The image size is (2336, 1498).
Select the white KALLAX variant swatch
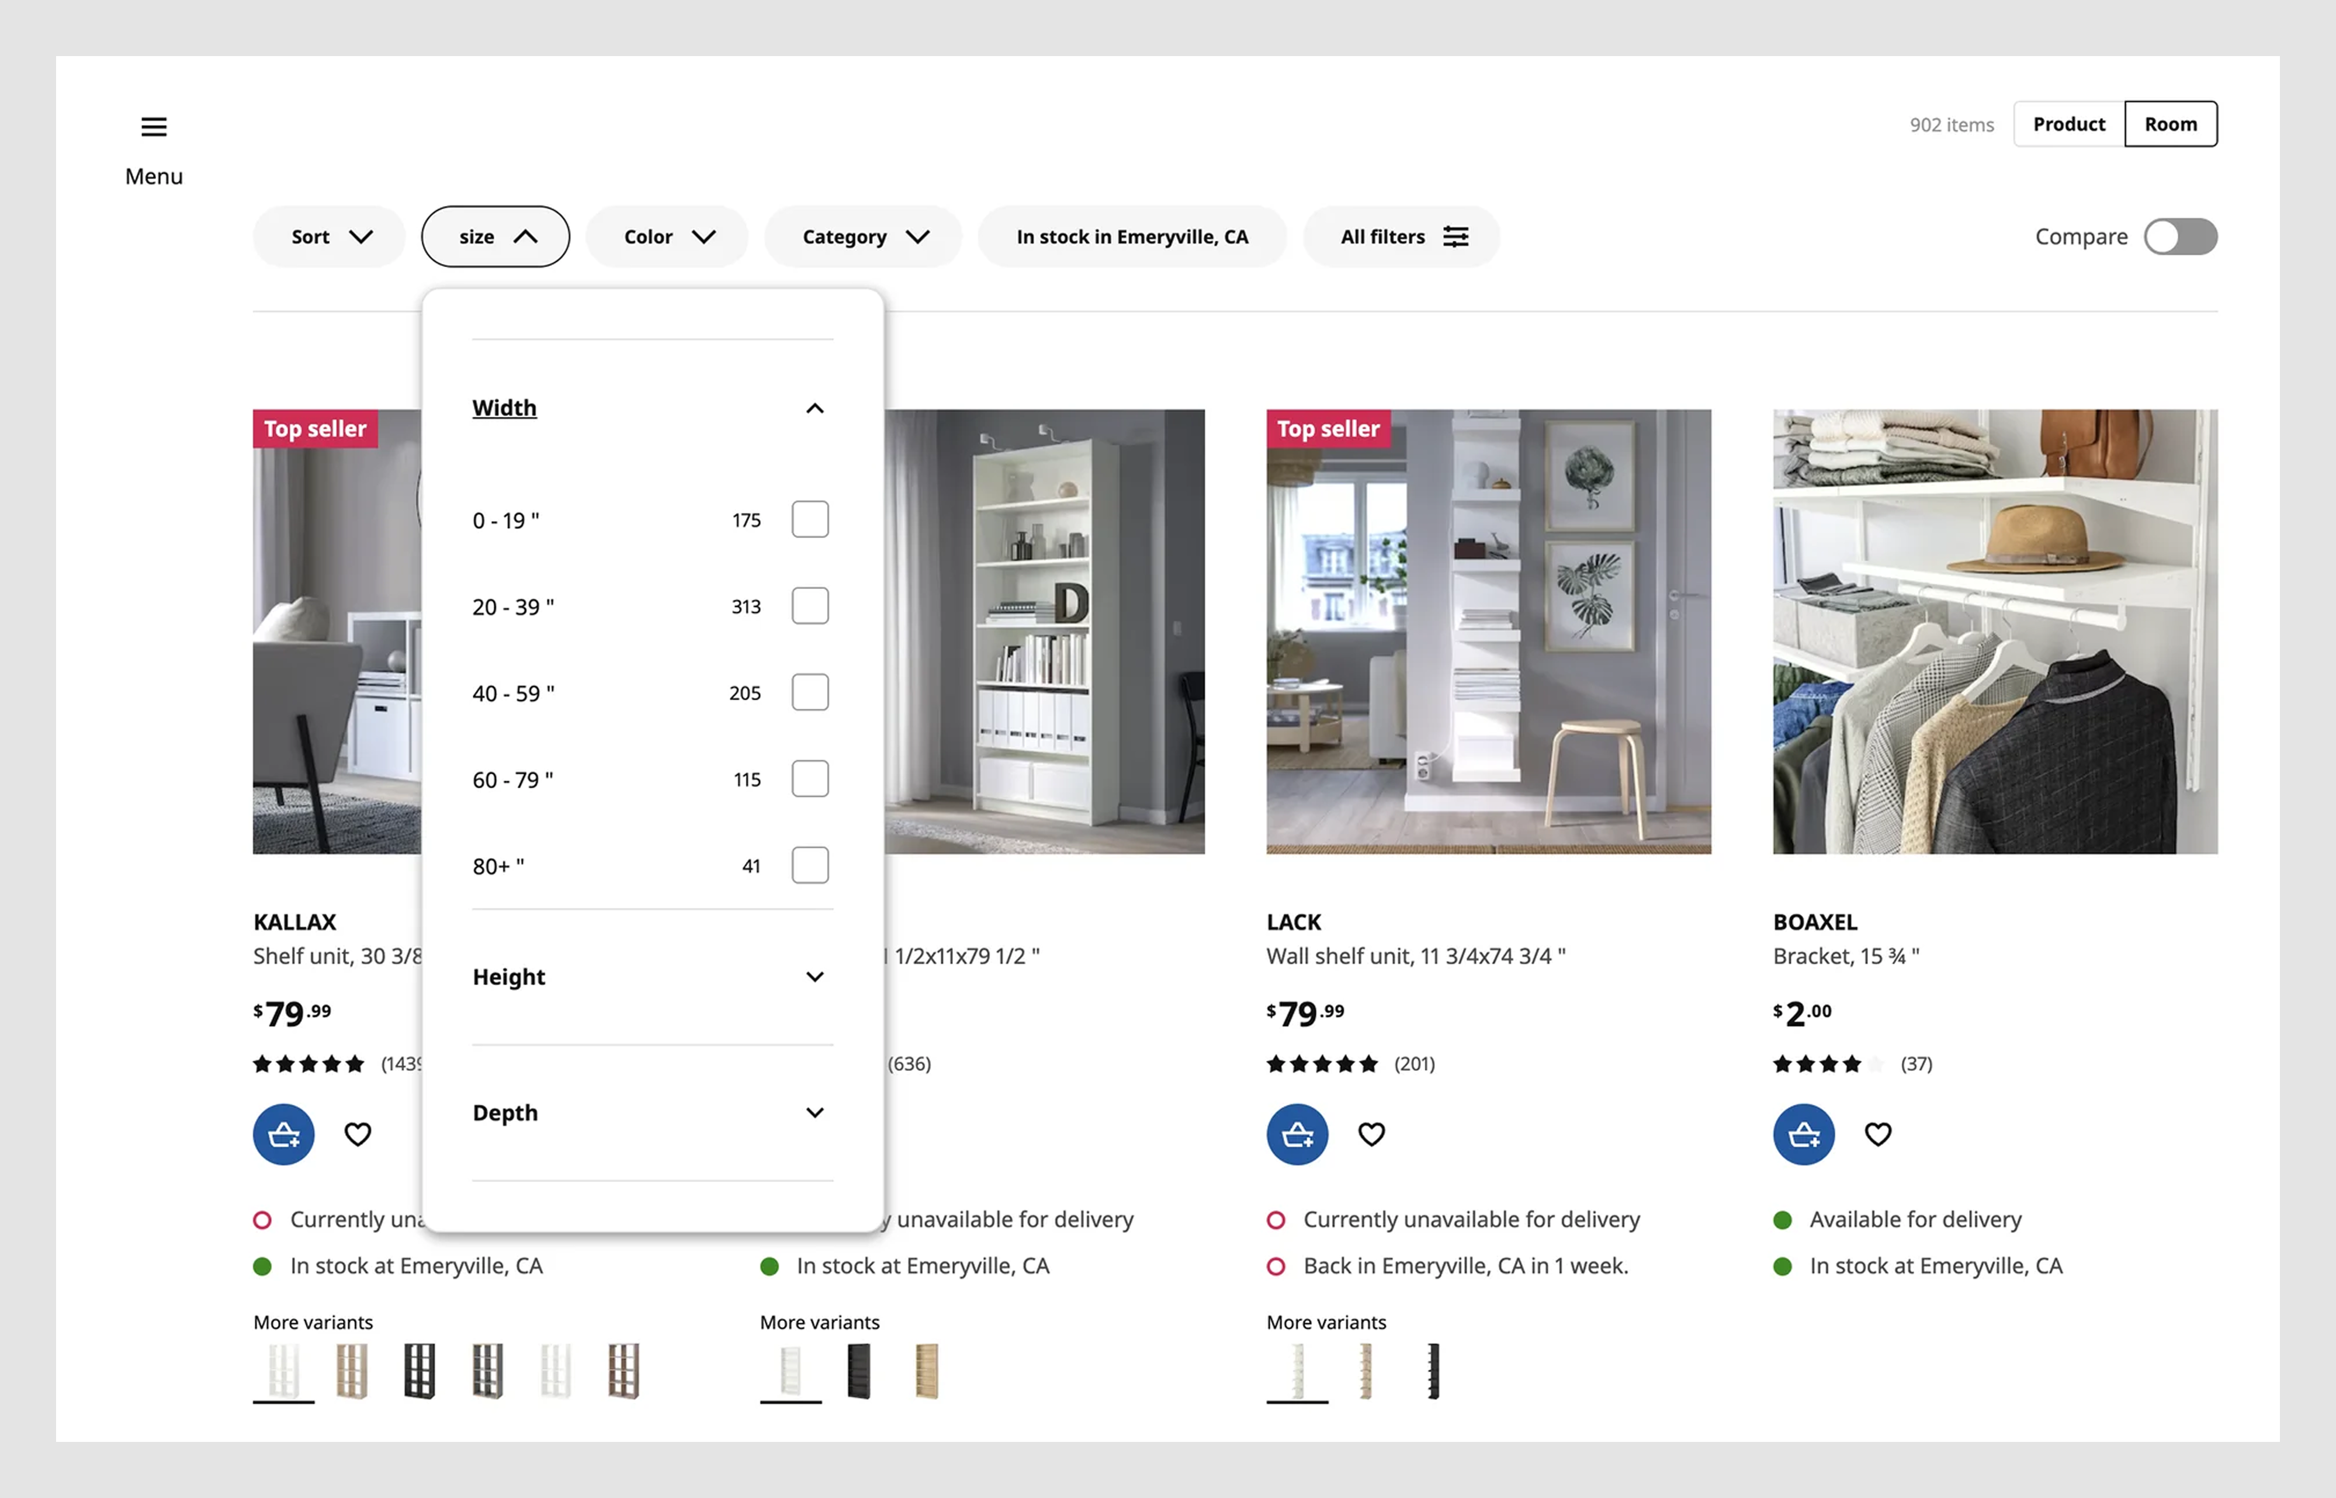[283, 1371]
